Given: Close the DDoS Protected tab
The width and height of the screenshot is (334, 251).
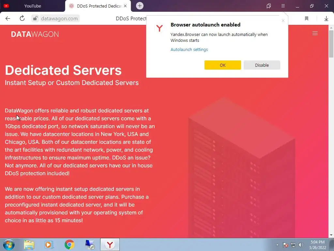Looking at the screenshot, I should pyautogui.click(x=125, y=6).
